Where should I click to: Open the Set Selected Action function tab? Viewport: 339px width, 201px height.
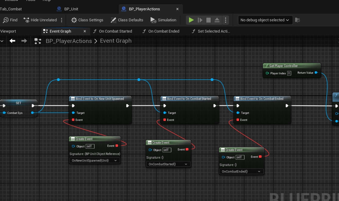211,31
